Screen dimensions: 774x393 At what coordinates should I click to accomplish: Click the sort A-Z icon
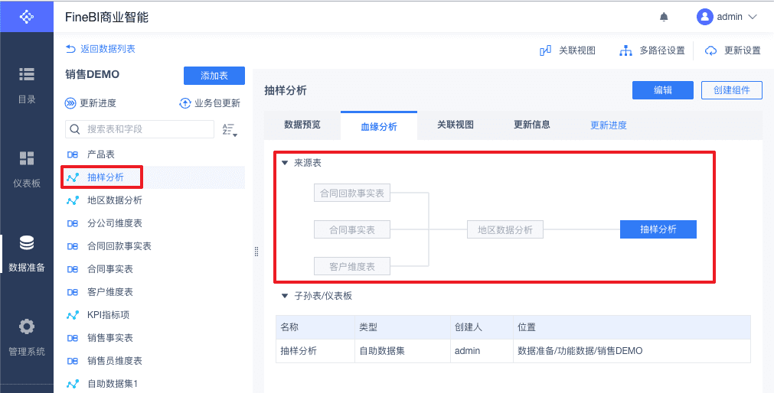click(x=229, y=129)
